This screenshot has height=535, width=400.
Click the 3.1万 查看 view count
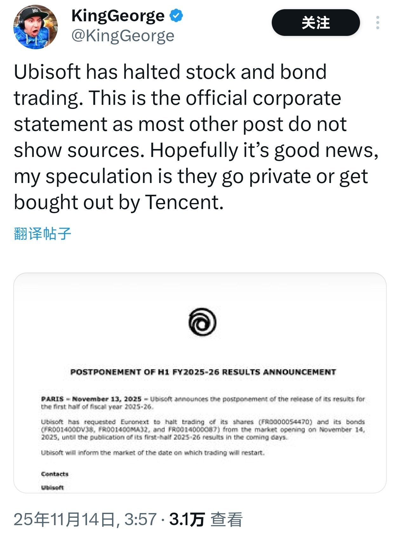click(x=206, y=519)
